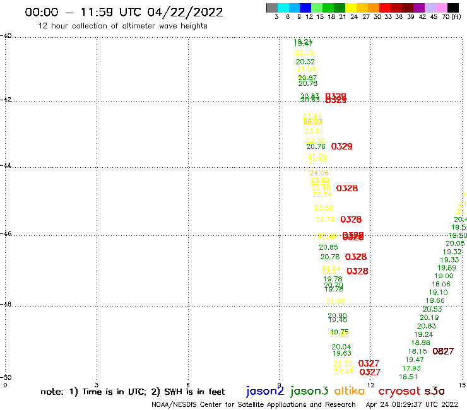Click the 0328 label beside 22.49
The height and width of the screenshot is (410, 467).
tap(347, 189)
